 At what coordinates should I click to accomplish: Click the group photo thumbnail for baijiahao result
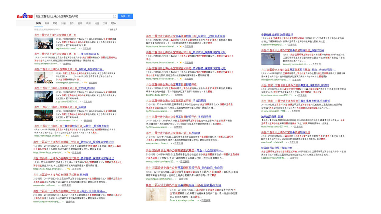click(44, 44)
